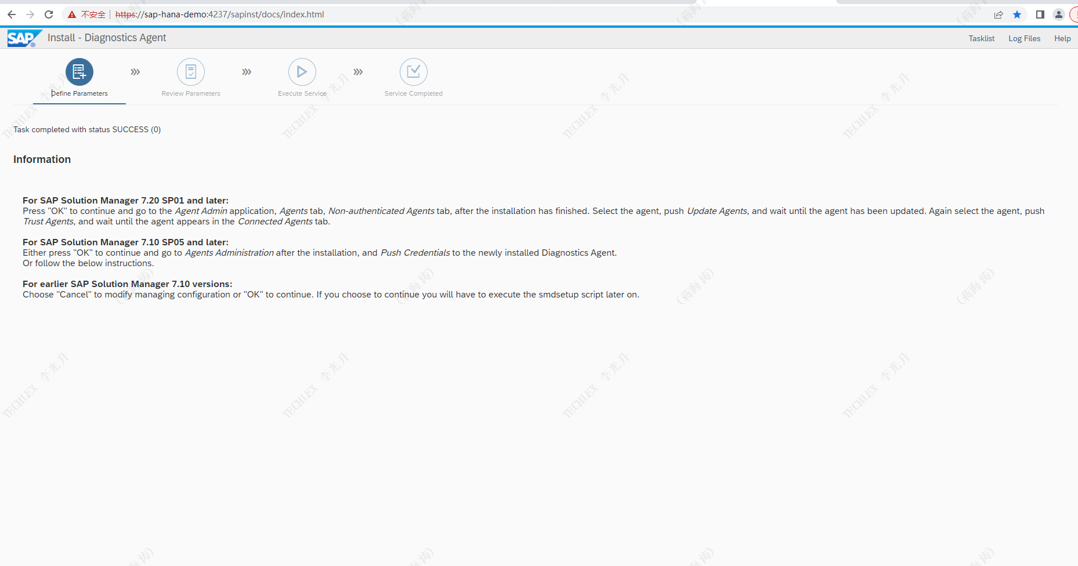This screenshot has height=566, width=1078.
Task: Click the not-secure warning triangle icon
Action: pyautogui.click(x=72, y=14)
